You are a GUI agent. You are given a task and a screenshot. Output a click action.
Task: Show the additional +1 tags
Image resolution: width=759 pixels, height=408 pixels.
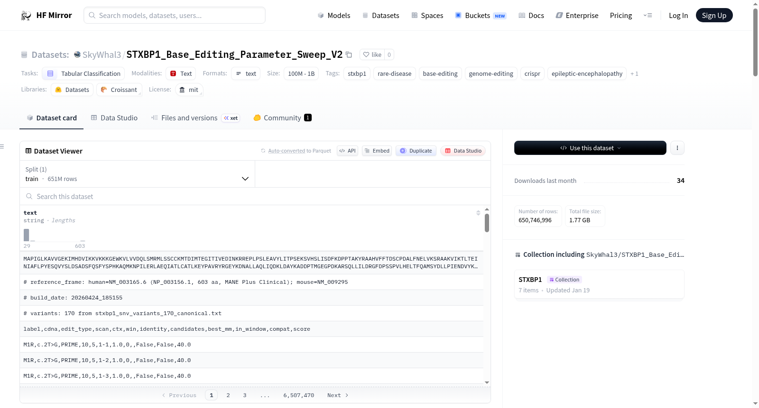(634, 73)
